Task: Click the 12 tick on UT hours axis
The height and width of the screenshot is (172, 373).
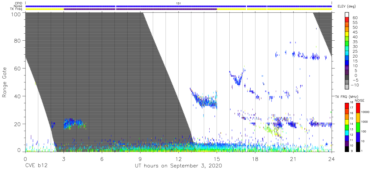Action: click(178, 159)
